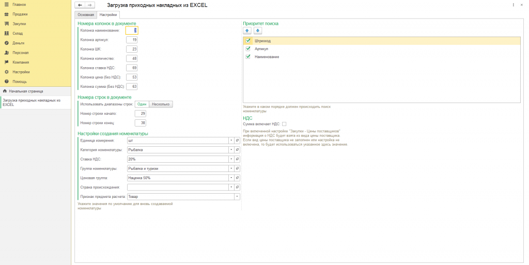Viewport: 529px width, 265px height.
Task: Open the record for Единица измерения
Action: [238, 140]
